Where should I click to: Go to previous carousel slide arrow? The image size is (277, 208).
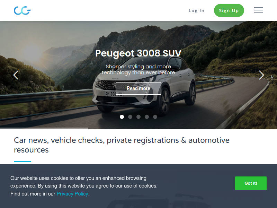pos(16,75)
